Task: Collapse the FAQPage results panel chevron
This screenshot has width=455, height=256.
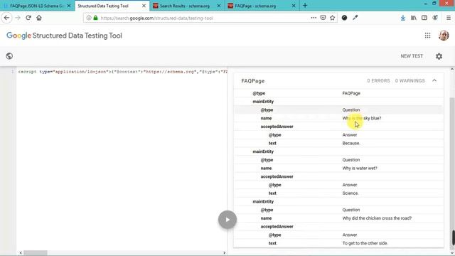Action: point(434,80)
